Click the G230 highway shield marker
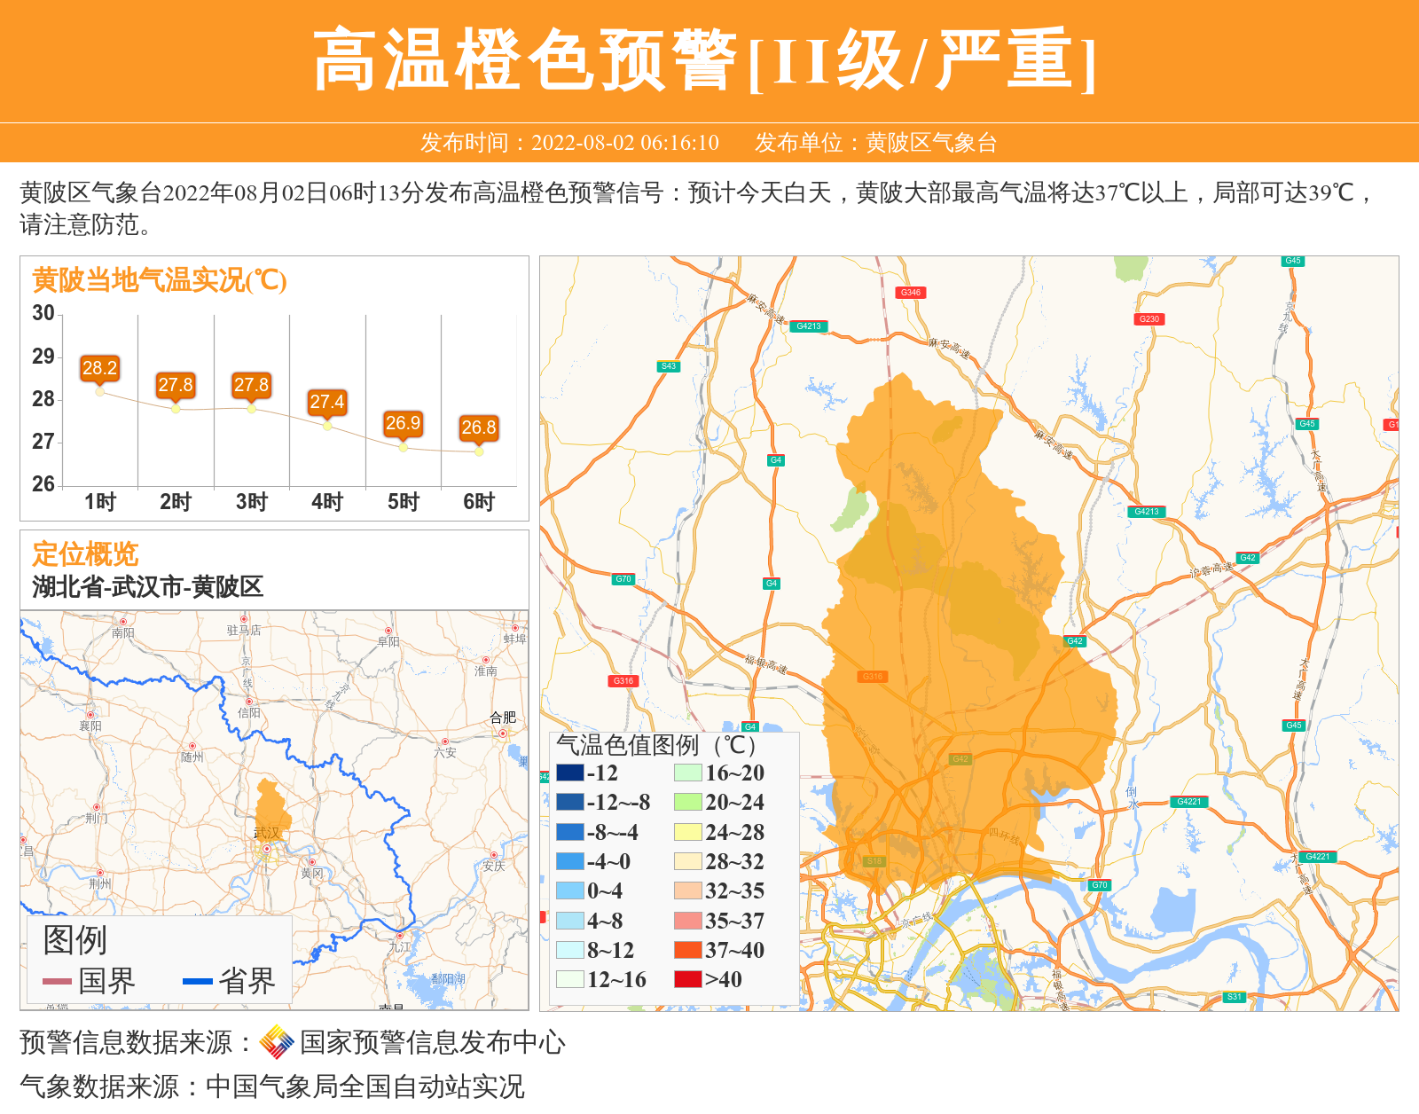 point(1149,319)
